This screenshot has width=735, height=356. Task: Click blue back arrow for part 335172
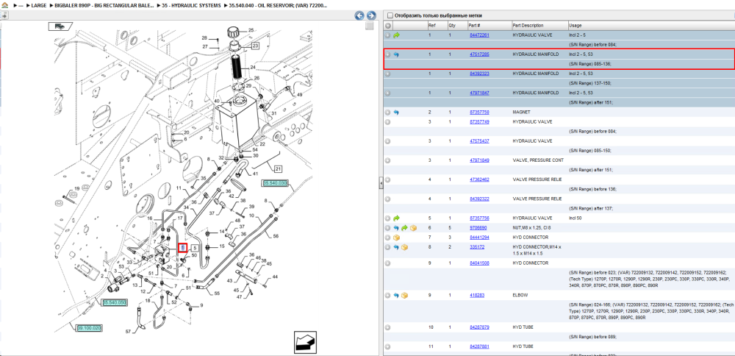pos(396,247)
